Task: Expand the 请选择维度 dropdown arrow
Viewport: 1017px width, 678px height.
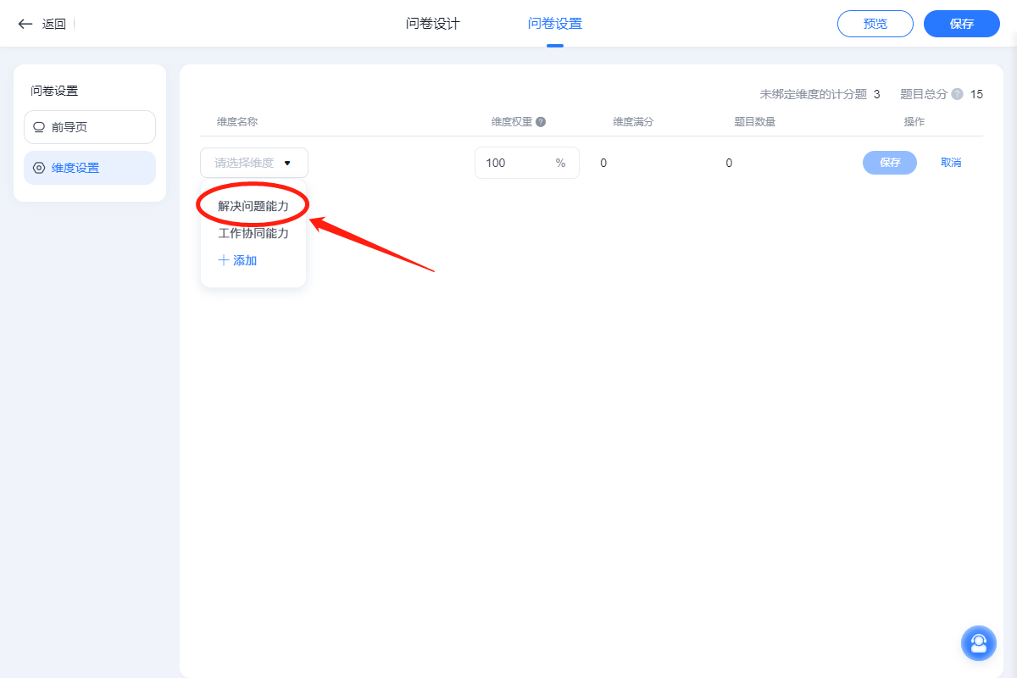Action: click(x=287, y=163)
